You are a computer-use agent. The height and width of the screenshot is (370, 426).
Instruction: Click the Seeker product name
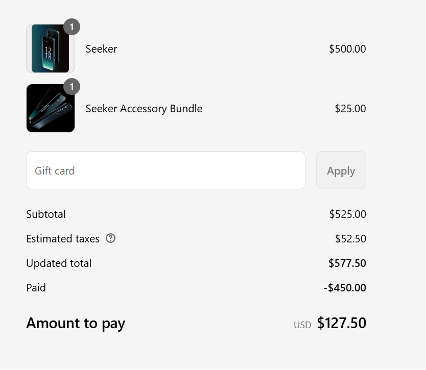[101, 49]
